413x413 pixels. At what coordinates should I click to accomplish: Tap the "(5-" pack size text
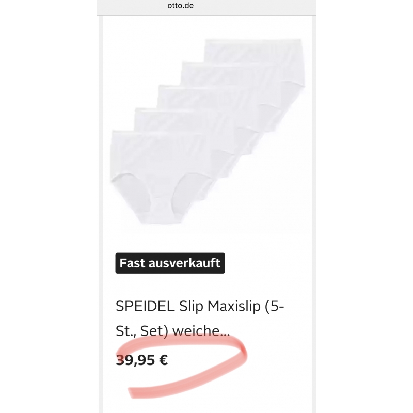click(x=274, y=307)
